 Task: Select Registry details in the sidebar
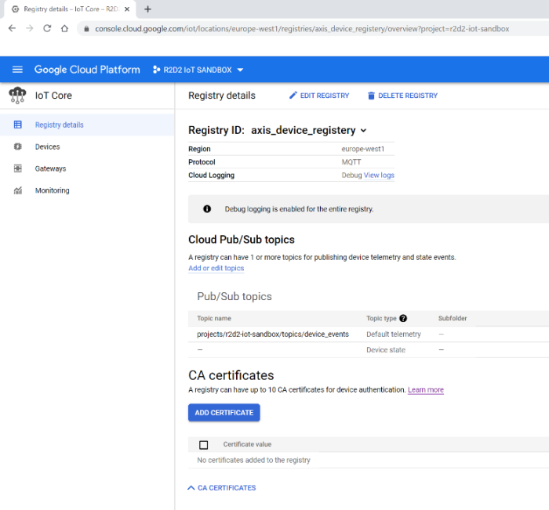pyautogui.click(x=87, y=125)
